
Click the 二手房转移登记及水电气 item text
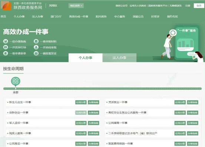click(133, 133)
